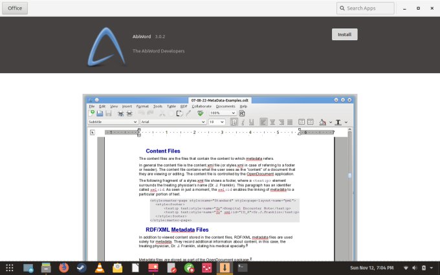Open the Arial font dropdown in AbiWord preview
Image resolution: width=440 pixels, height=275 pixels.
(x=173, y=122)
